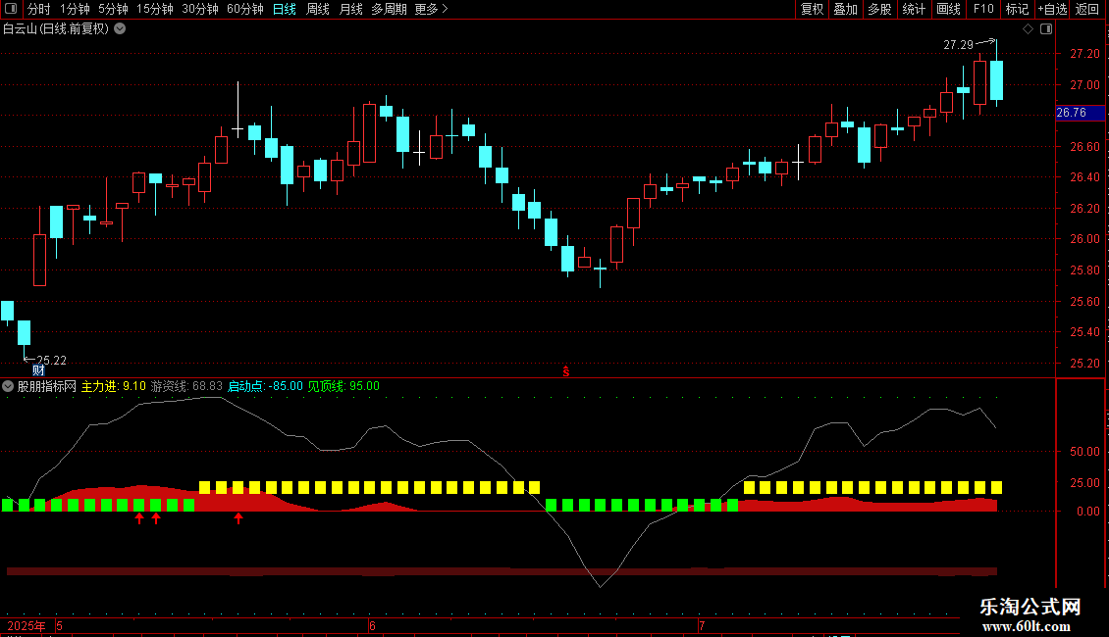
Task: Click the 2025年 label on the time axis
Action: [26, 625]
